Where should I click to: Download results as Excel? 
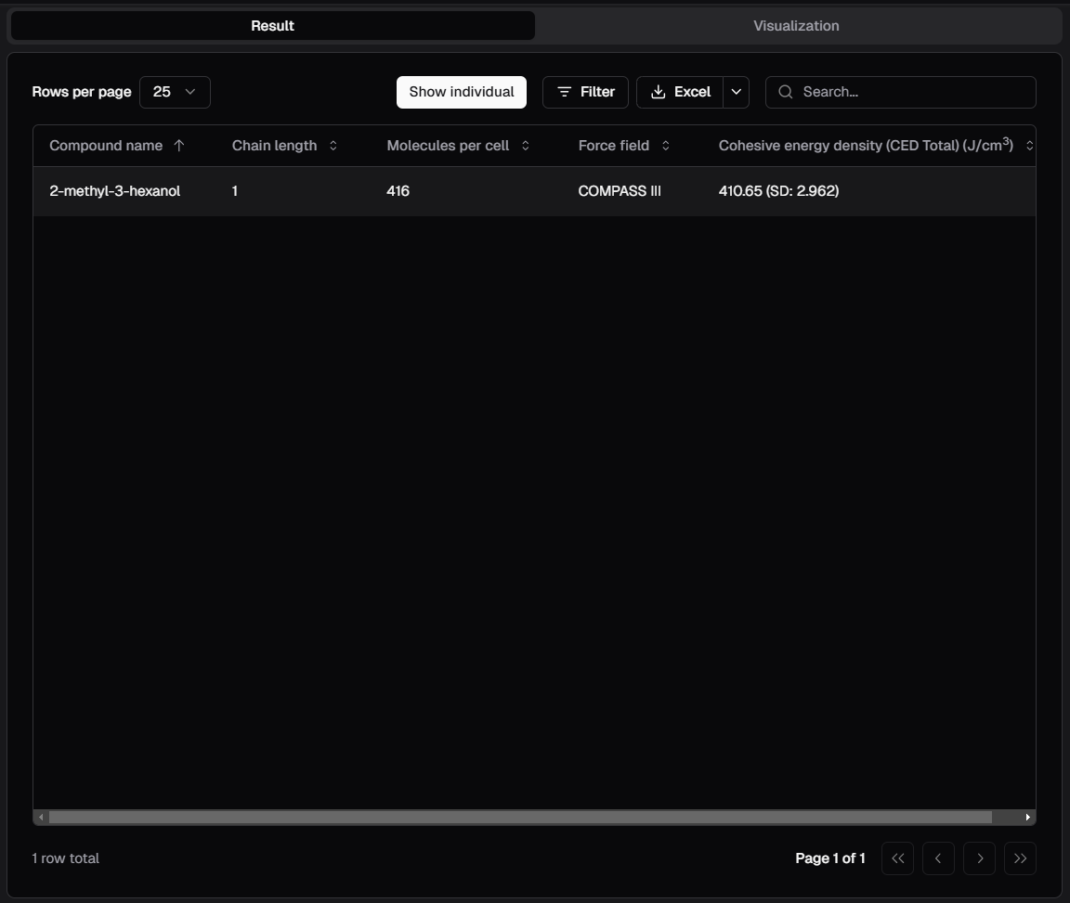pos(681,92)
